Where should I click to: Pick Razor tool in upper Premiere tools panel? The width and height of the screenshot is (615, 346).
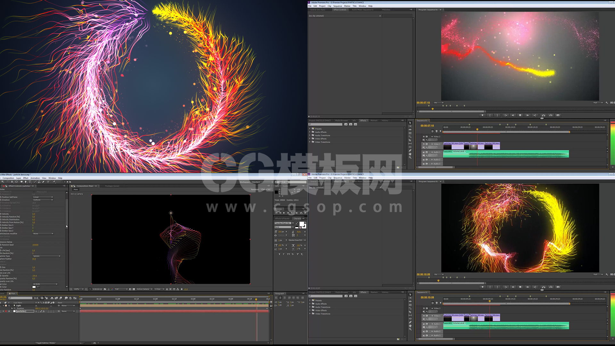(x=410, y=140)
